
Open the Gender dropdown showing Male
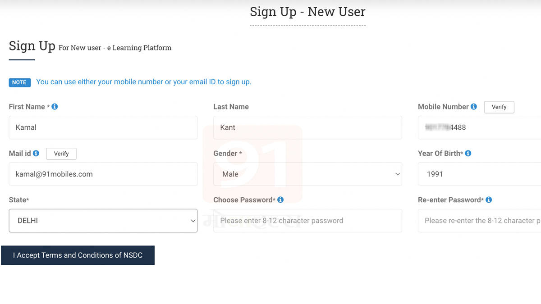pyautogui.click(x=307, y=174)
